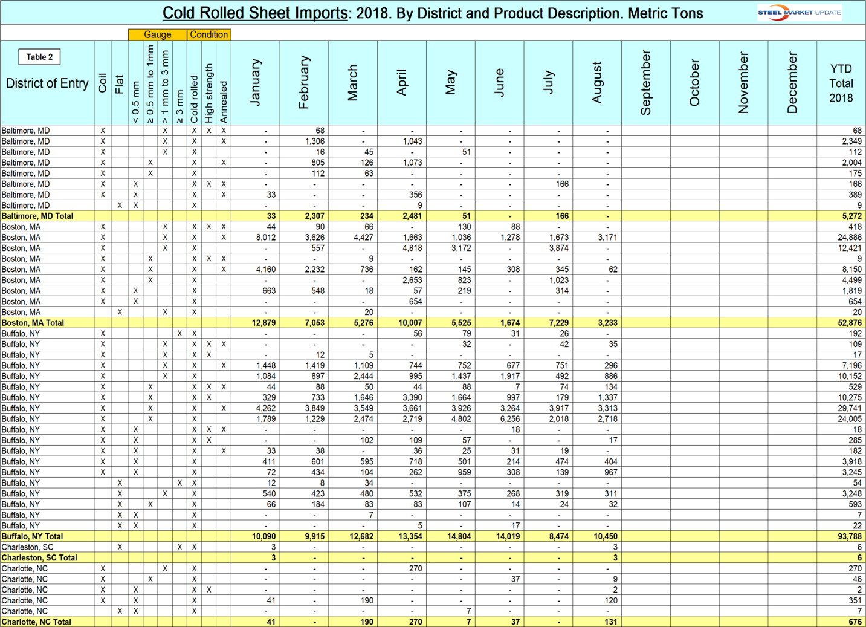Click the Coil column header
This screenshot has width=866, height=627.
pyautogui.click(x=103, y=83)
